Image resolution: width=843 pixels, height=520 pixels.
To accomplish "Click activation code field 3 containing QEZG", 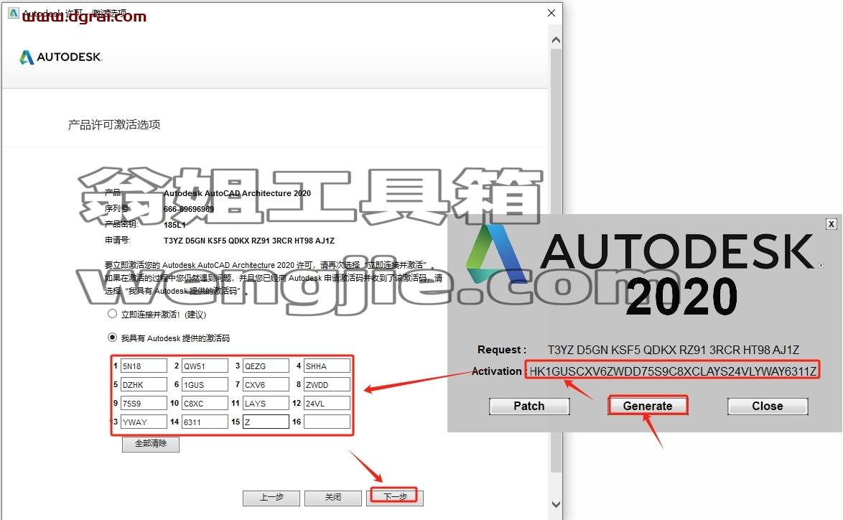I will pyautogui.click(x=266, y=366).
